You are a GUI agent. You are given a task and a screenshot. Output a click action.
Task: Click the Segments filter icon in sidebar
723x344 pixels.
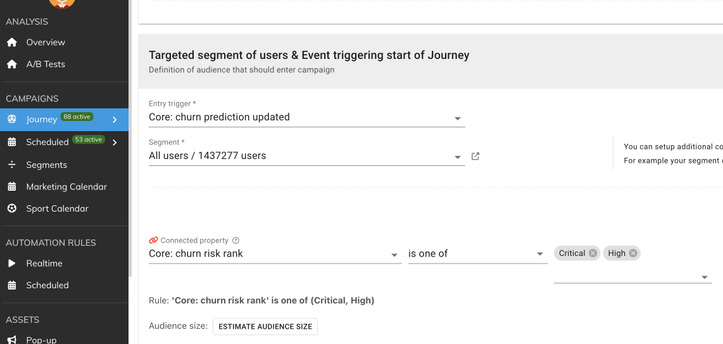tap(11, 165)
